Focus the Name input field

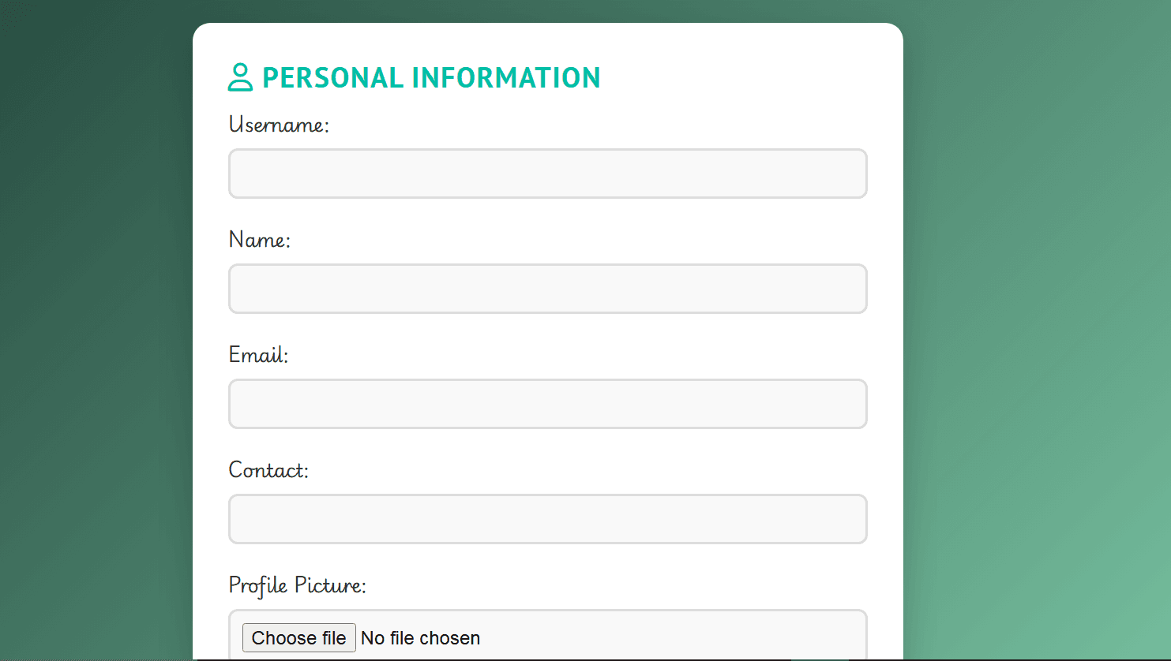coord(547,289)
